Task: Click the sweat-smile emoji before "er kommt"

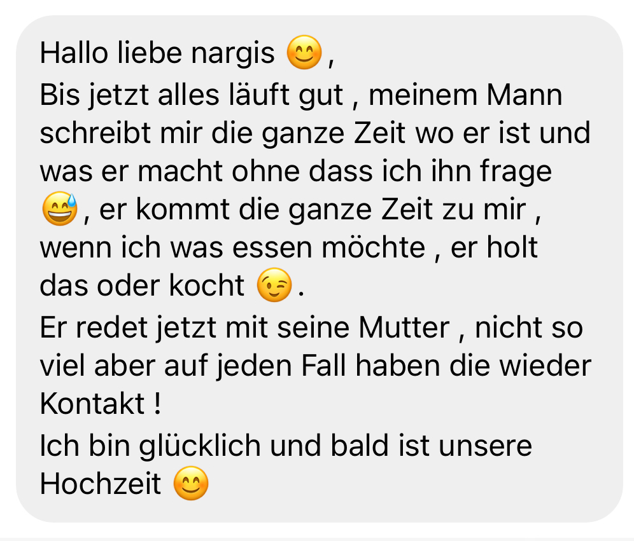Action: coord(60,209)
